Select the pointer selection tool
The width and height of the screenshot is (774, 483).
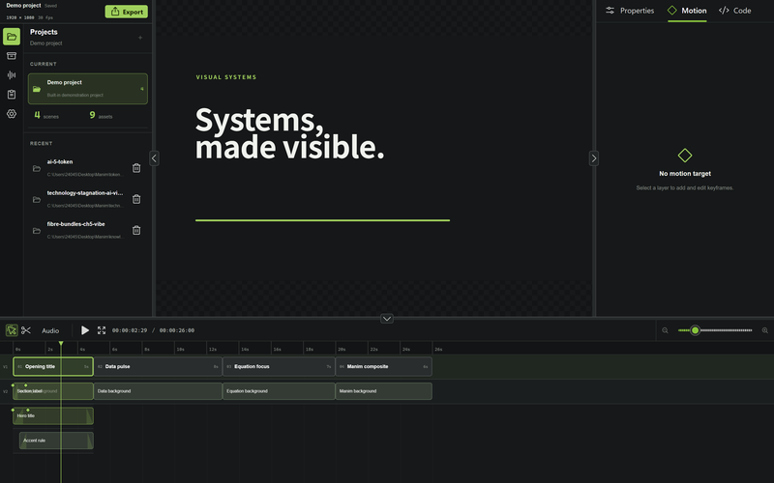(12, 330)
